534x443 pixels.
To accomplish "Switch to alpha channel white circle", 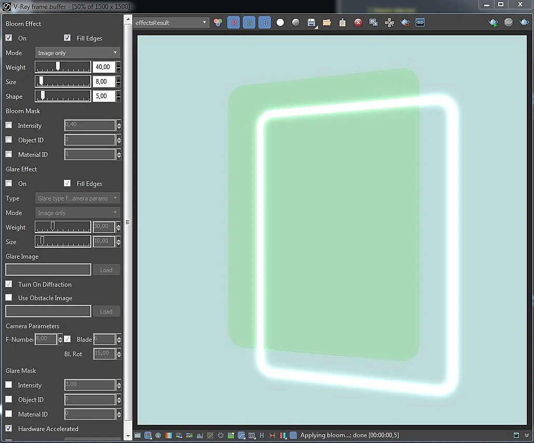I will pos(280,22).
